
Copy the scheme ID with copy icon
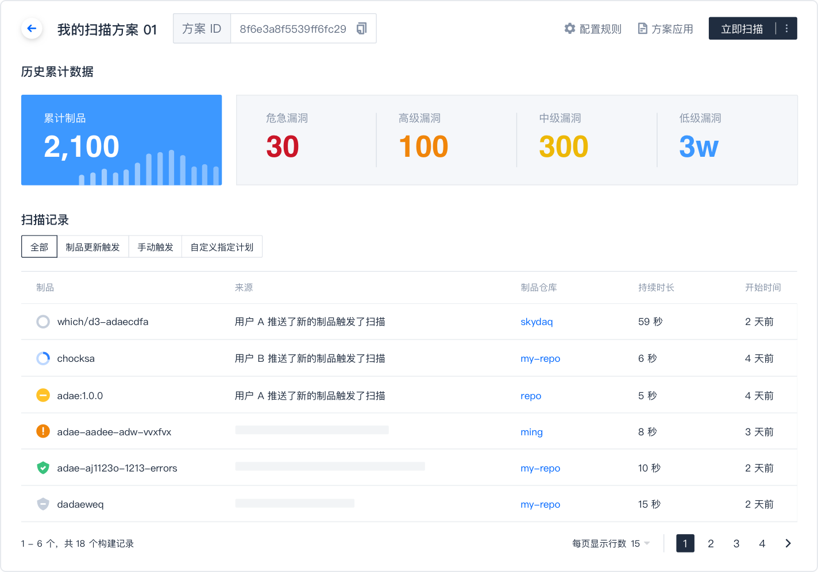click(361, 29)
